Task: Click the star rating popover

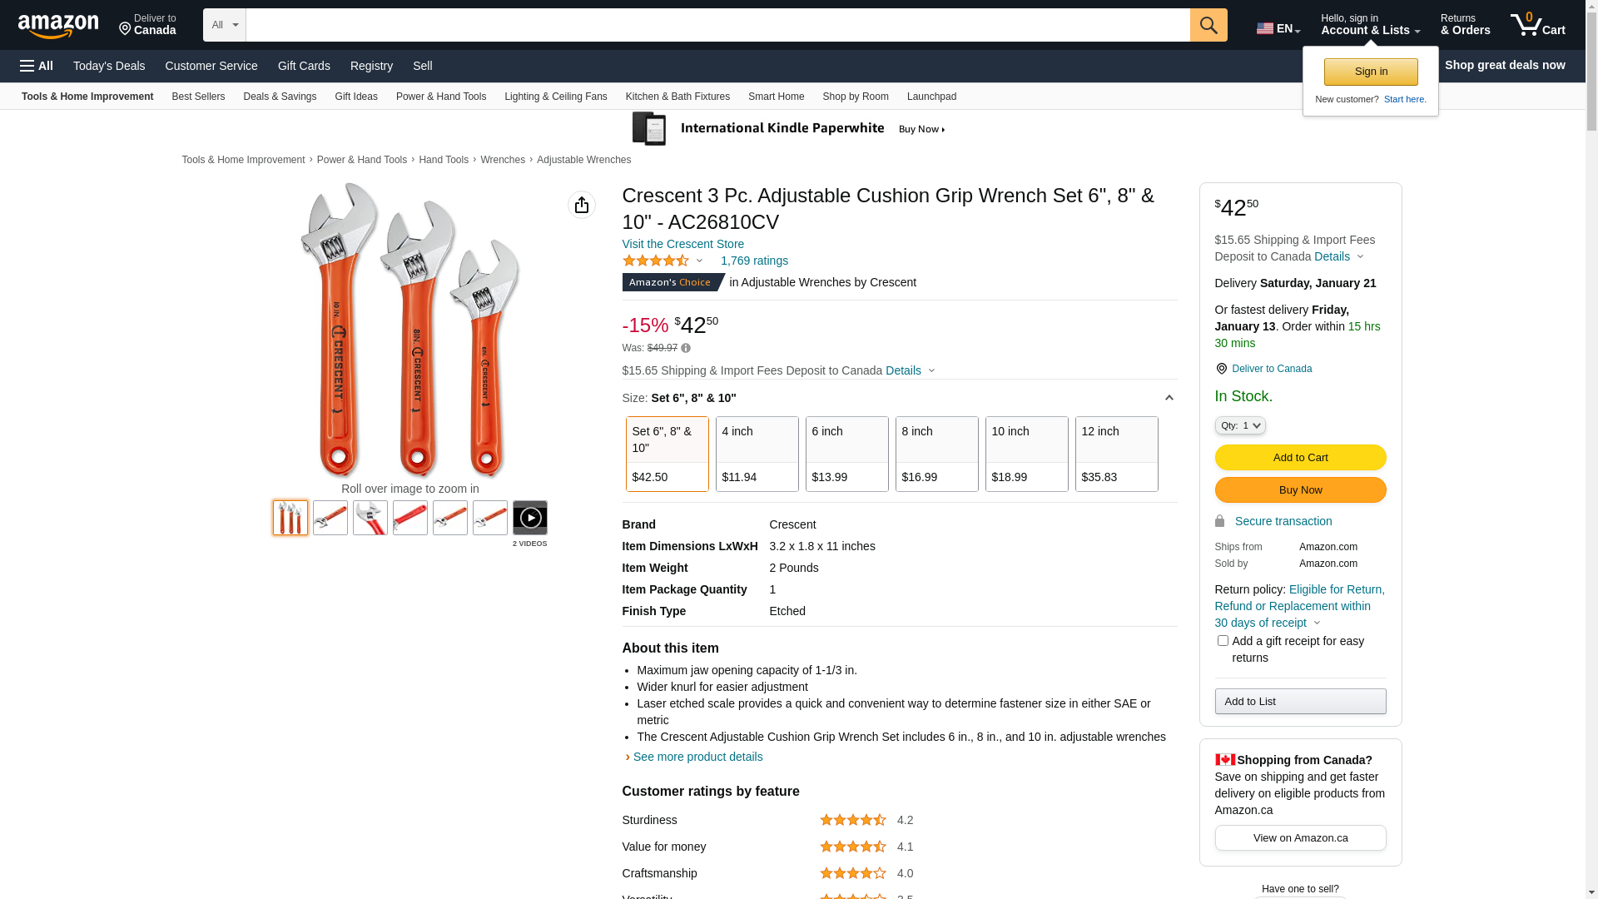Action: (x=663, y=261)
